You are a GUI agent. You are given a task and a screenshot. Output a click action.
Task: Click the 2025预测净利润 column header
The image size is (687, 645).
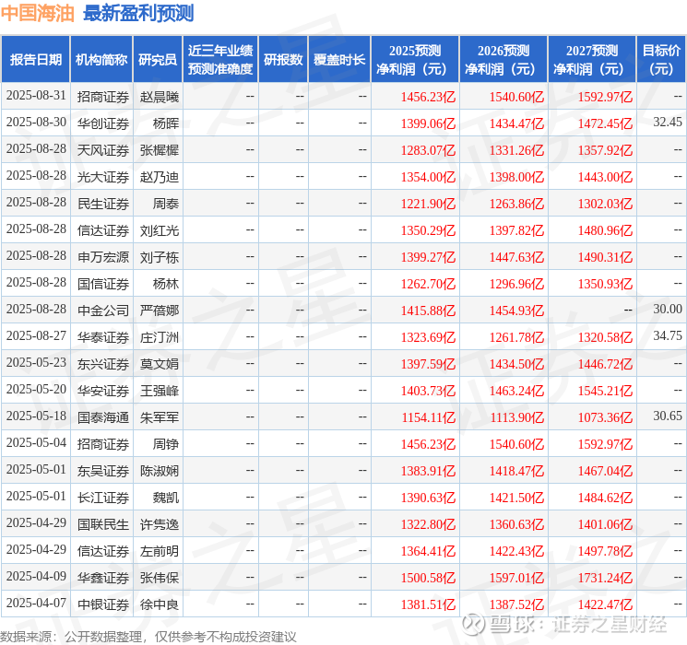coord(415,60)
